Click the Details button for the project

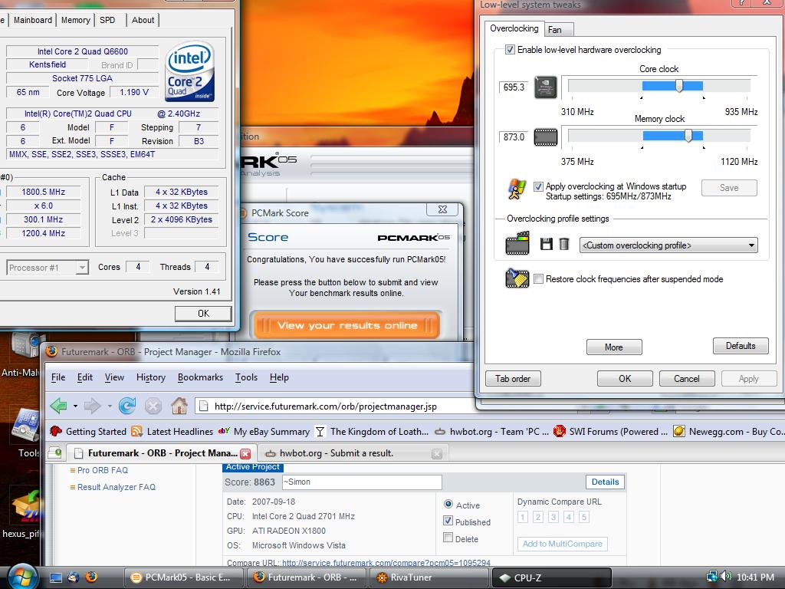(x=606, y=482)
